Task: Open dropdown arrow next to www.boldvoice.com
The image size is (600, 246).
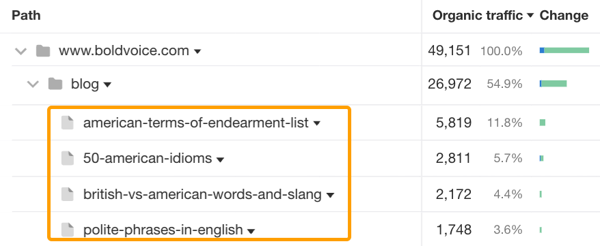Action: 197,52
